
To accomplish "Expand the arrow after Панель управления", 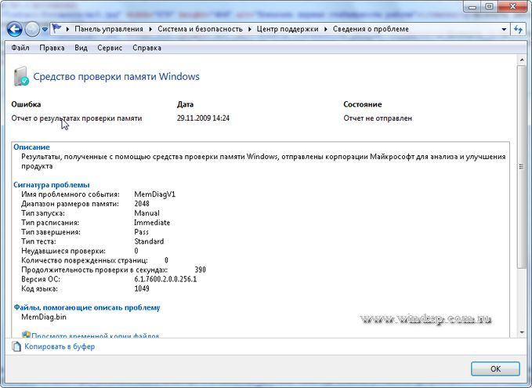I will coord(150,29).
